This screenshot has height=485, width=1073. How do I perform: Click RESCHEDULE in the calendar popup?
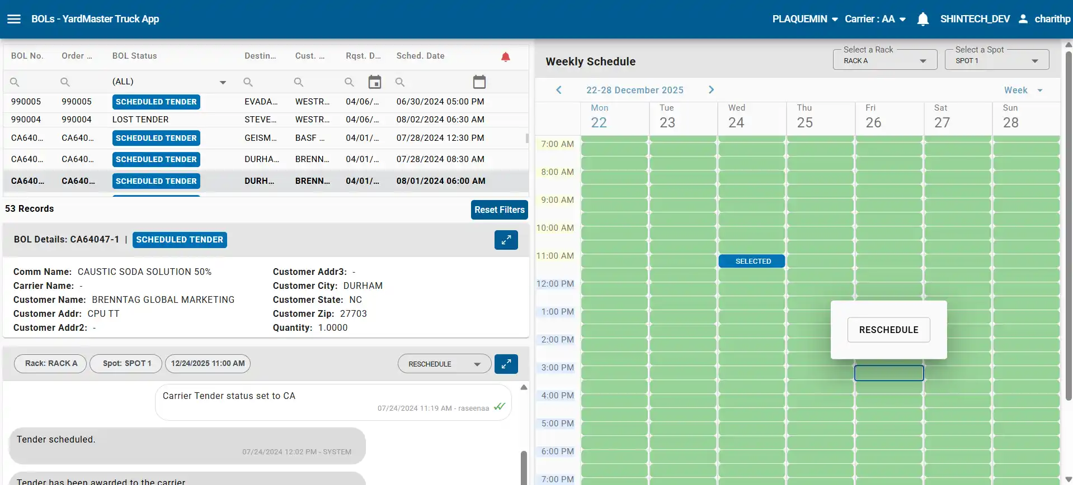point(888,330)
